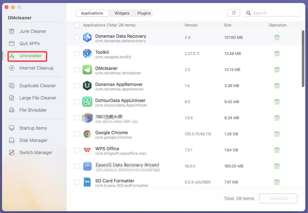Check the DMcleaner app checkbox

pos(77,69)
